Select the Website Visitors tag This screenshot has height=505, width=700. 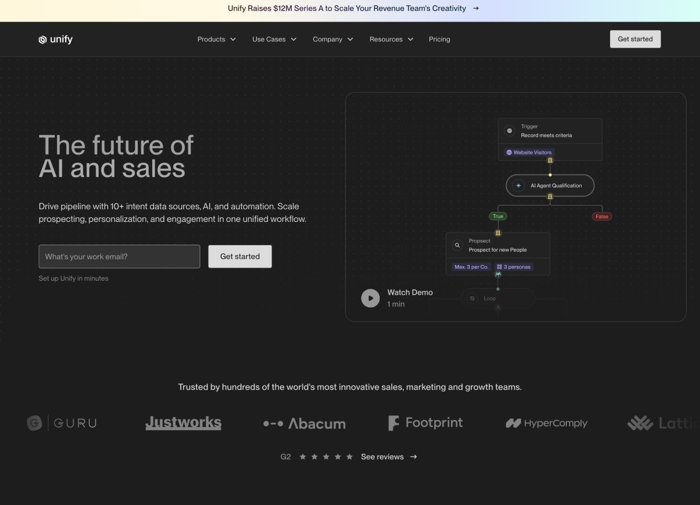pos(529,153)
